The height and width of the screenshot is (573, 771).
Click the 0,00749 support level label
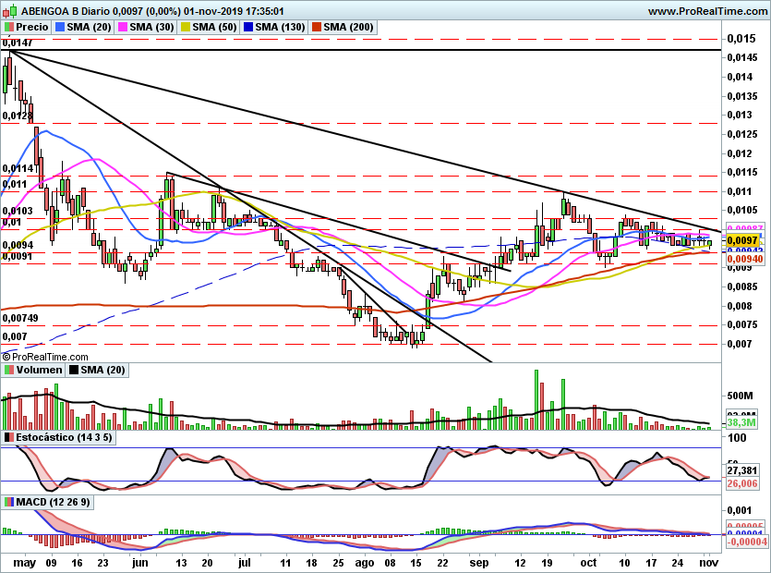tap(20, 318)
